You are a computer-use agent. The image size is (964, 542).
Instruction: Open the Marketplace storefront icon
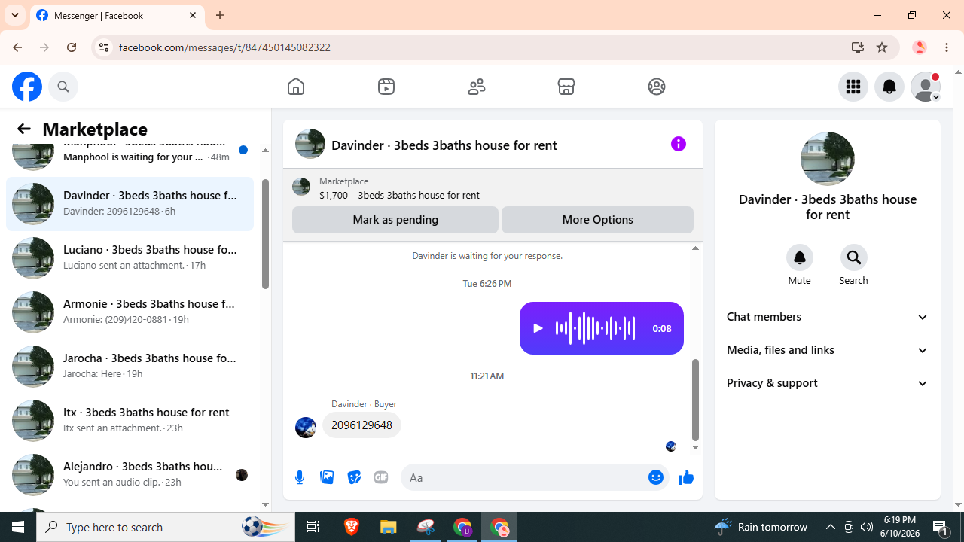[x=566, y=87]
